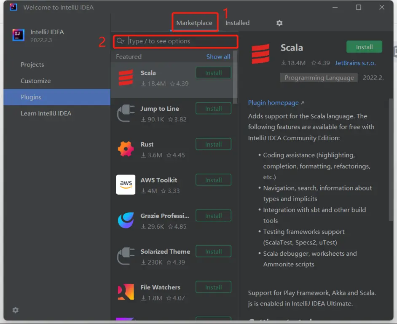
Task: Open the Projects section
Action: click(x=57, y=64)
